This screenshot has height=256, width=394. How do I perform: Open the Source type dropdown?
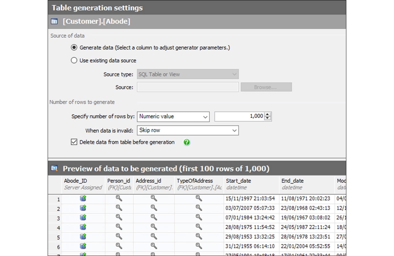[188, 74]
